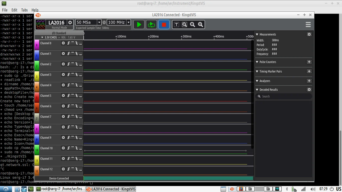342x192 pixels.
Task: Open the system start menu
Action: 6,189
